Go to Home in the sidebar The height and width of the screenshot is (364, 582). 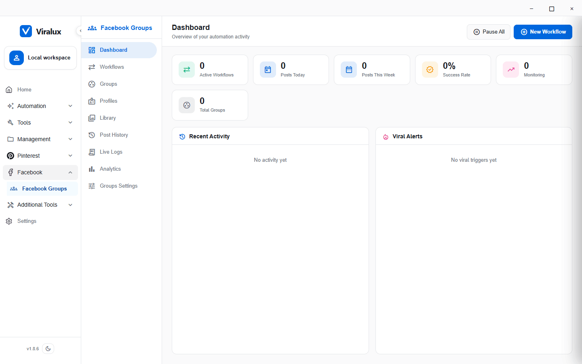40,90
